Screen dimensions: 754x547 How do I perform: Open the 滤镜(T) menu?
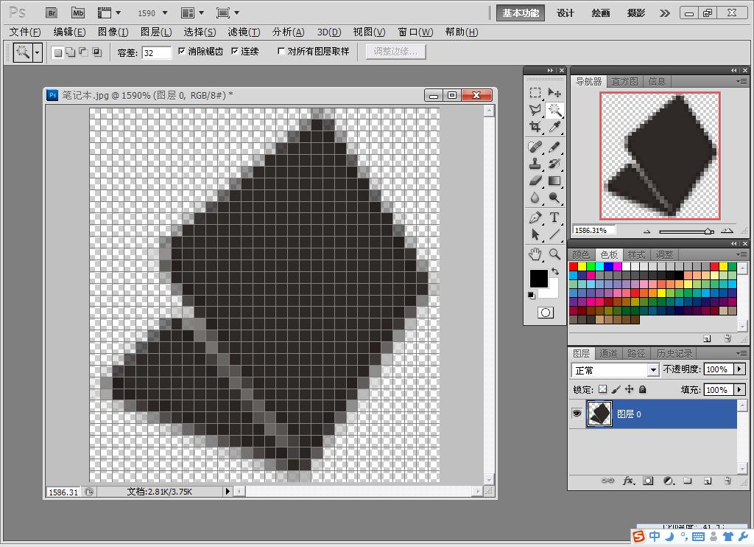click(244, 32)
